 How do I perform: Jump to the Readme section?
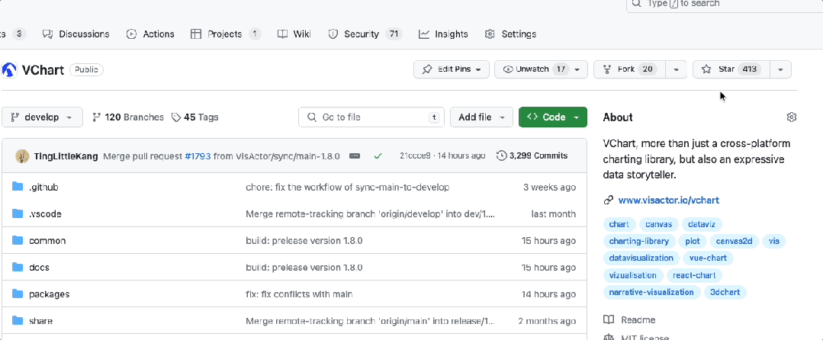pyautogui.click(x=629, y=320)
